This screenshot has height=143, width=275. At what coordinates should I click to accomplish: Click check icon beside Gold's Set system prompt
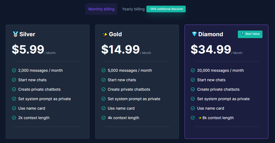[x=103, y=99]
